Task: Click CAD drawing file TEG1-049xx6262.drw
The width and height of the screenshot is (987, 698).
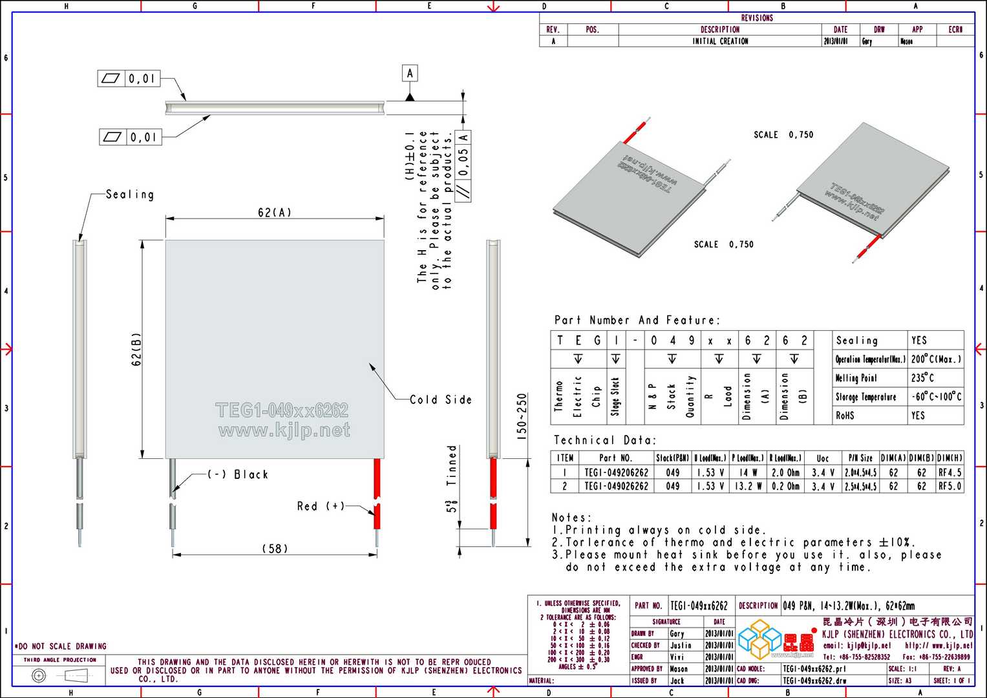Action: [x=814, y=681]
